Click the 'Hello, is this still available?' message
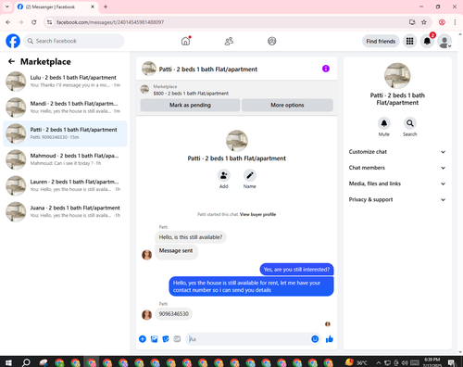 tap(191, 237)
